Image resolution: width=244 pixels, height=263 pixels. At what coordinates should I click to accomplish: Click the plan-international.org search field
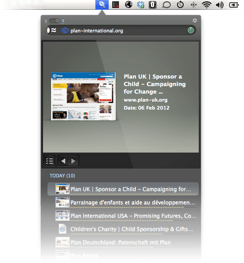(121, 30)
